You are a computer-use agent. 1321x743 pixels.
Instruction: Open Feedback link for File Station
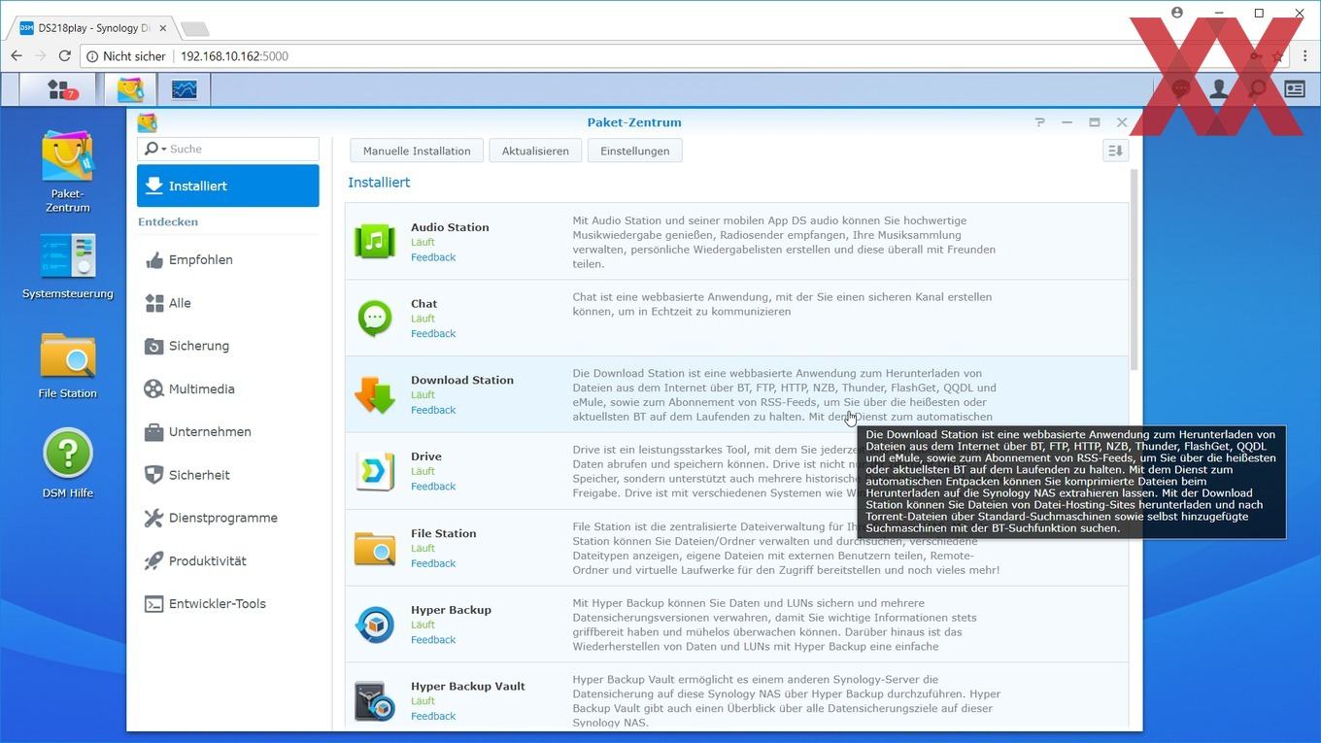coord(433,563)
